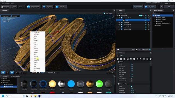175x98 pixels.
Task: Select the Bright_Light material swatch
Action: 52,84
